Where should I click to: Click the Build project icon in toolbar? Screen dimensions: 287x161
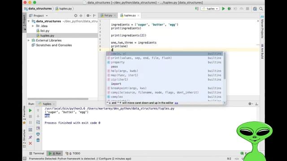tap(197, 8)
